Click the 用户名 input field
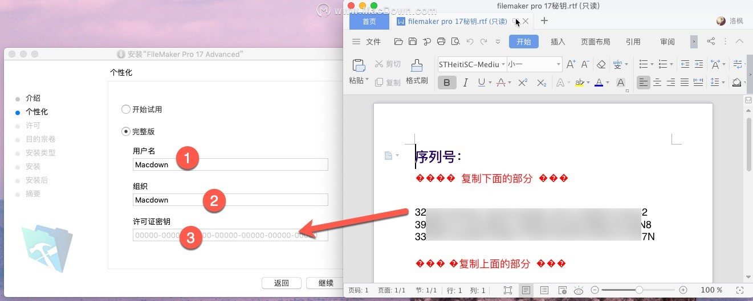Viewport: 753px width, 301px height. point(230,164)
